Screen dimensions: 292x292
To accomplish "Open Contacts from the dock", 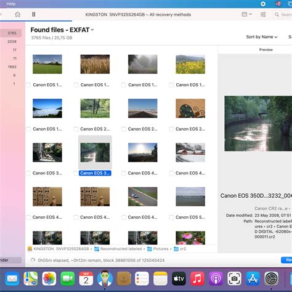I will [x=123, y=278].
